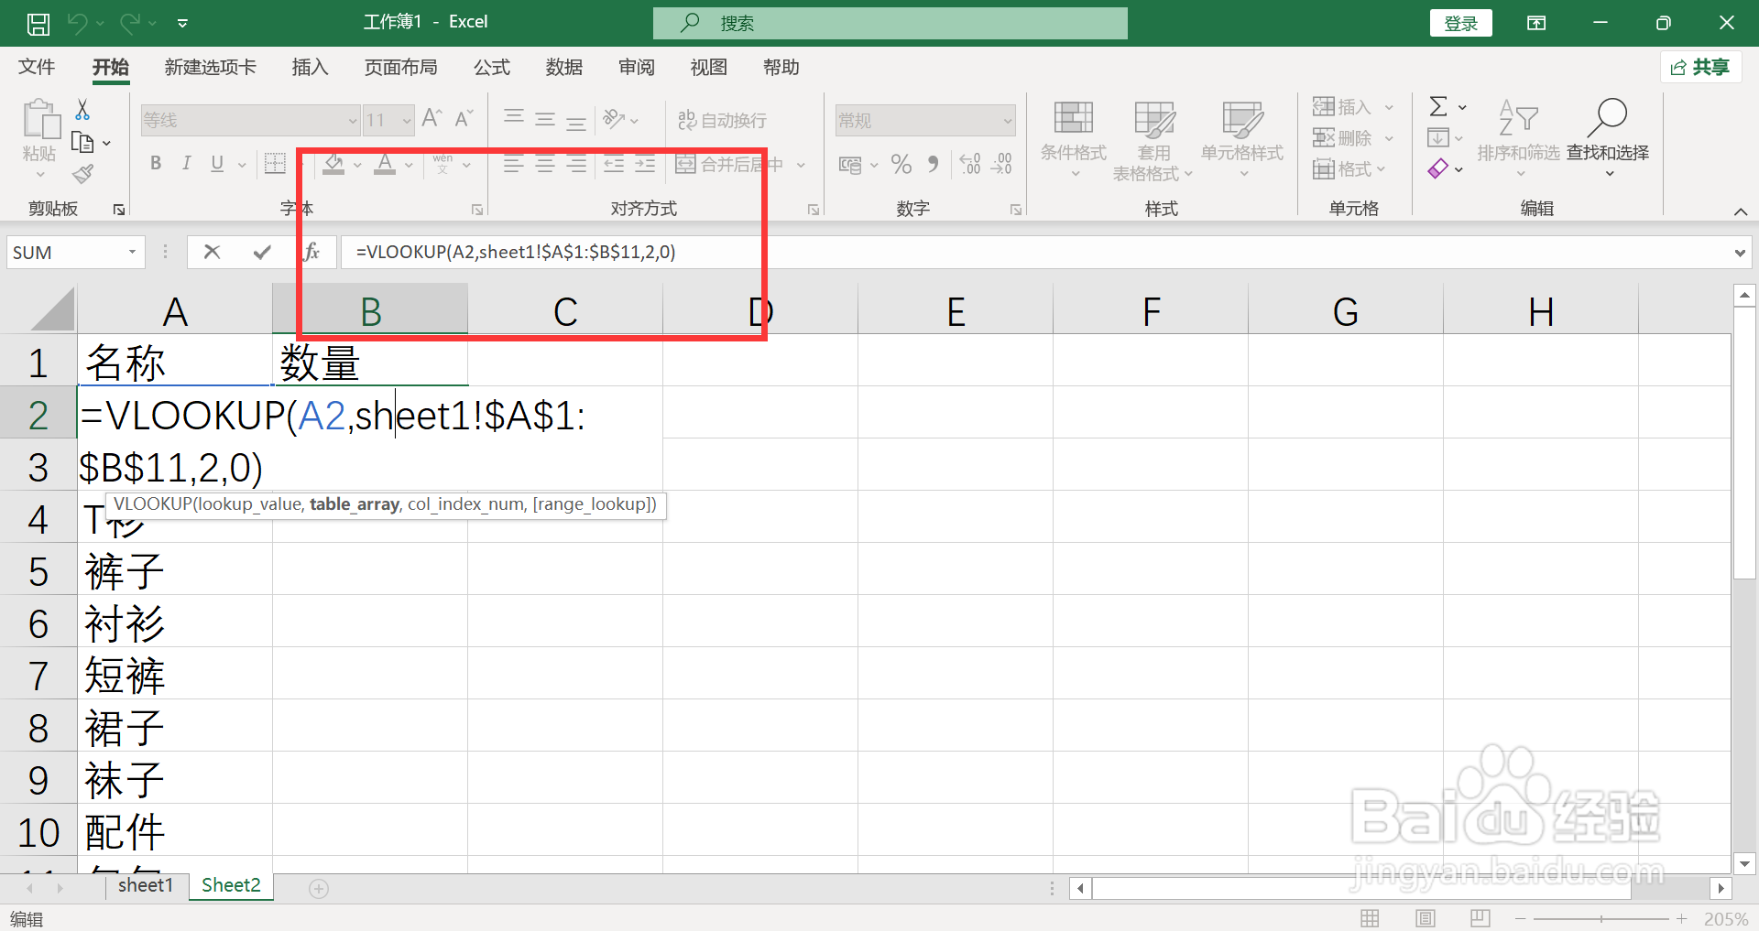Click the text orientation icon
Screen dimensions: 1759x931
(x=614, y=119)
